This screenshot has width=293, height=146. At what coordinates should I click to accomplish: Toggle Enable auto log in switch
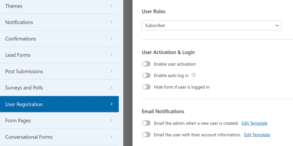coord(146,76)
